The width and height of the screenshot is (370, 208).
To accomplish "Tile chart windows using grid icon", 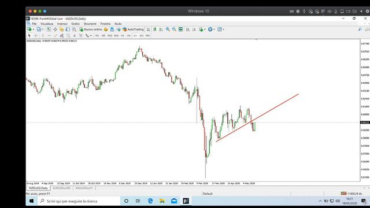I will tap(180, 29).
